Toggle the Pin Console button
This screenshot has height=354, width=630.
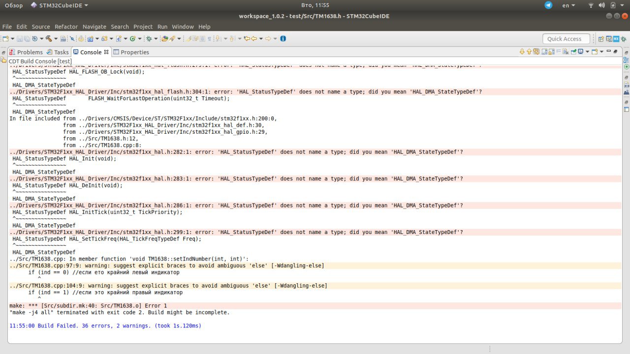point(573,51)
